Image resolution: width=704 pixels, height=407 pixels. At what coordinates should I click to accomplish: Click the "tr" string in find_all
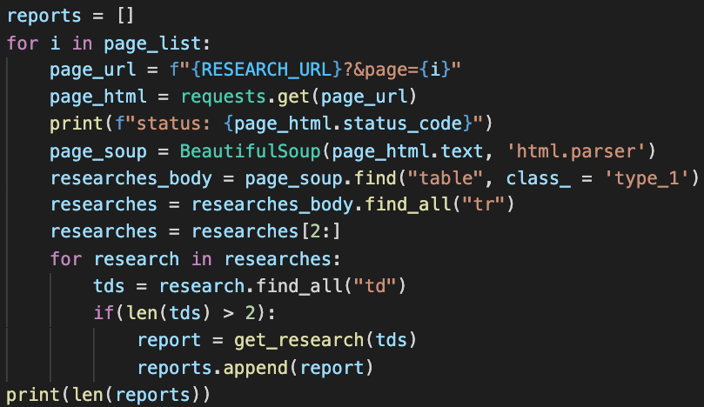click(x=484, y=204)
